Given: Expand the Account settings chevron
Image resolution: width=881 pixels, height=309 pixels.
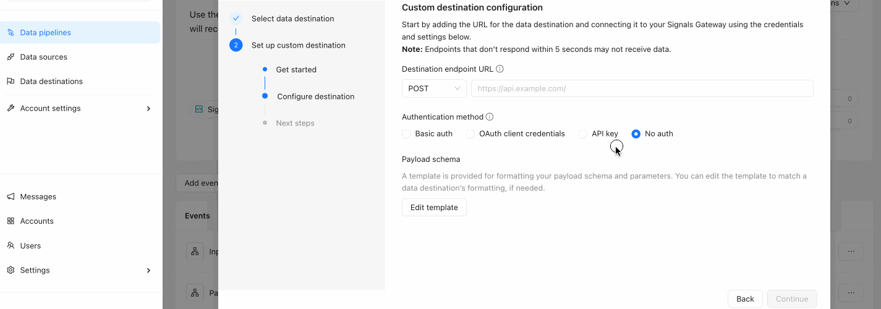Looking at the screenshot, I should [148, 108].
